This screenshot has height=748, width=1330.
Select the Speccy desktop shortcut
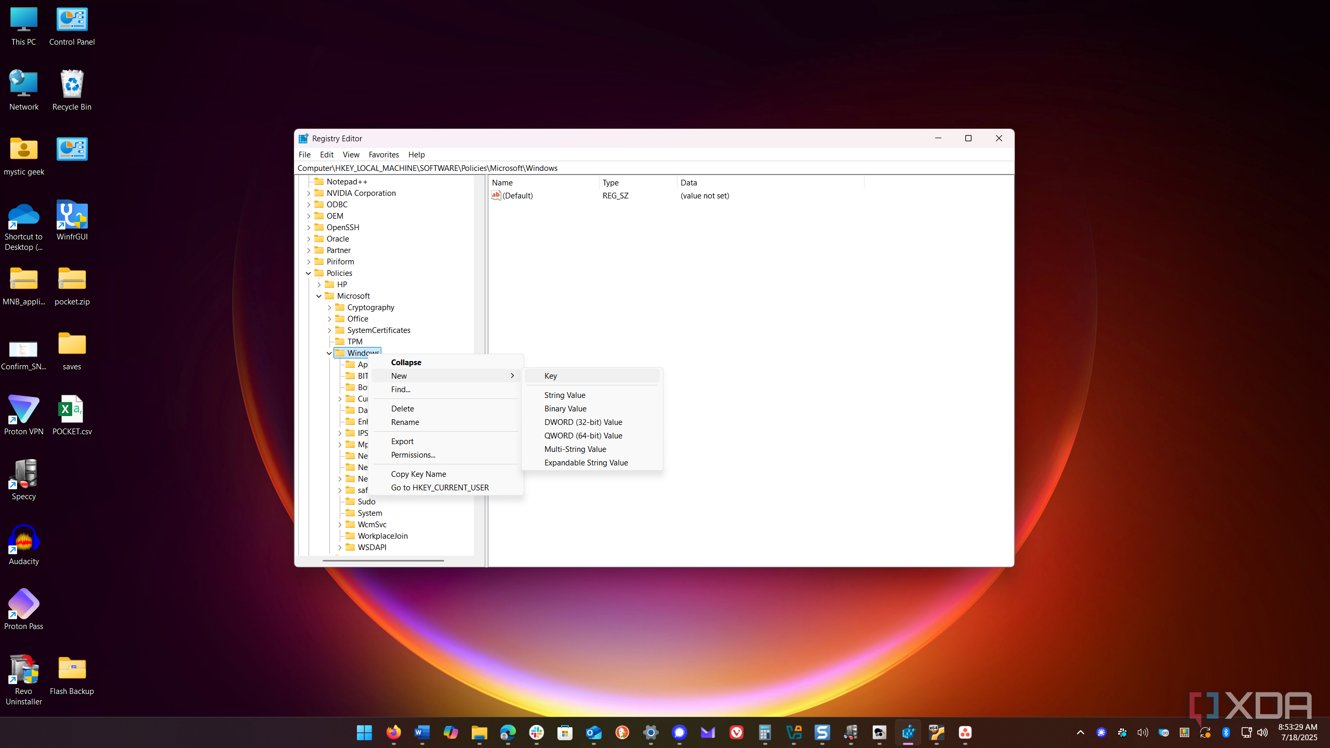23,480
